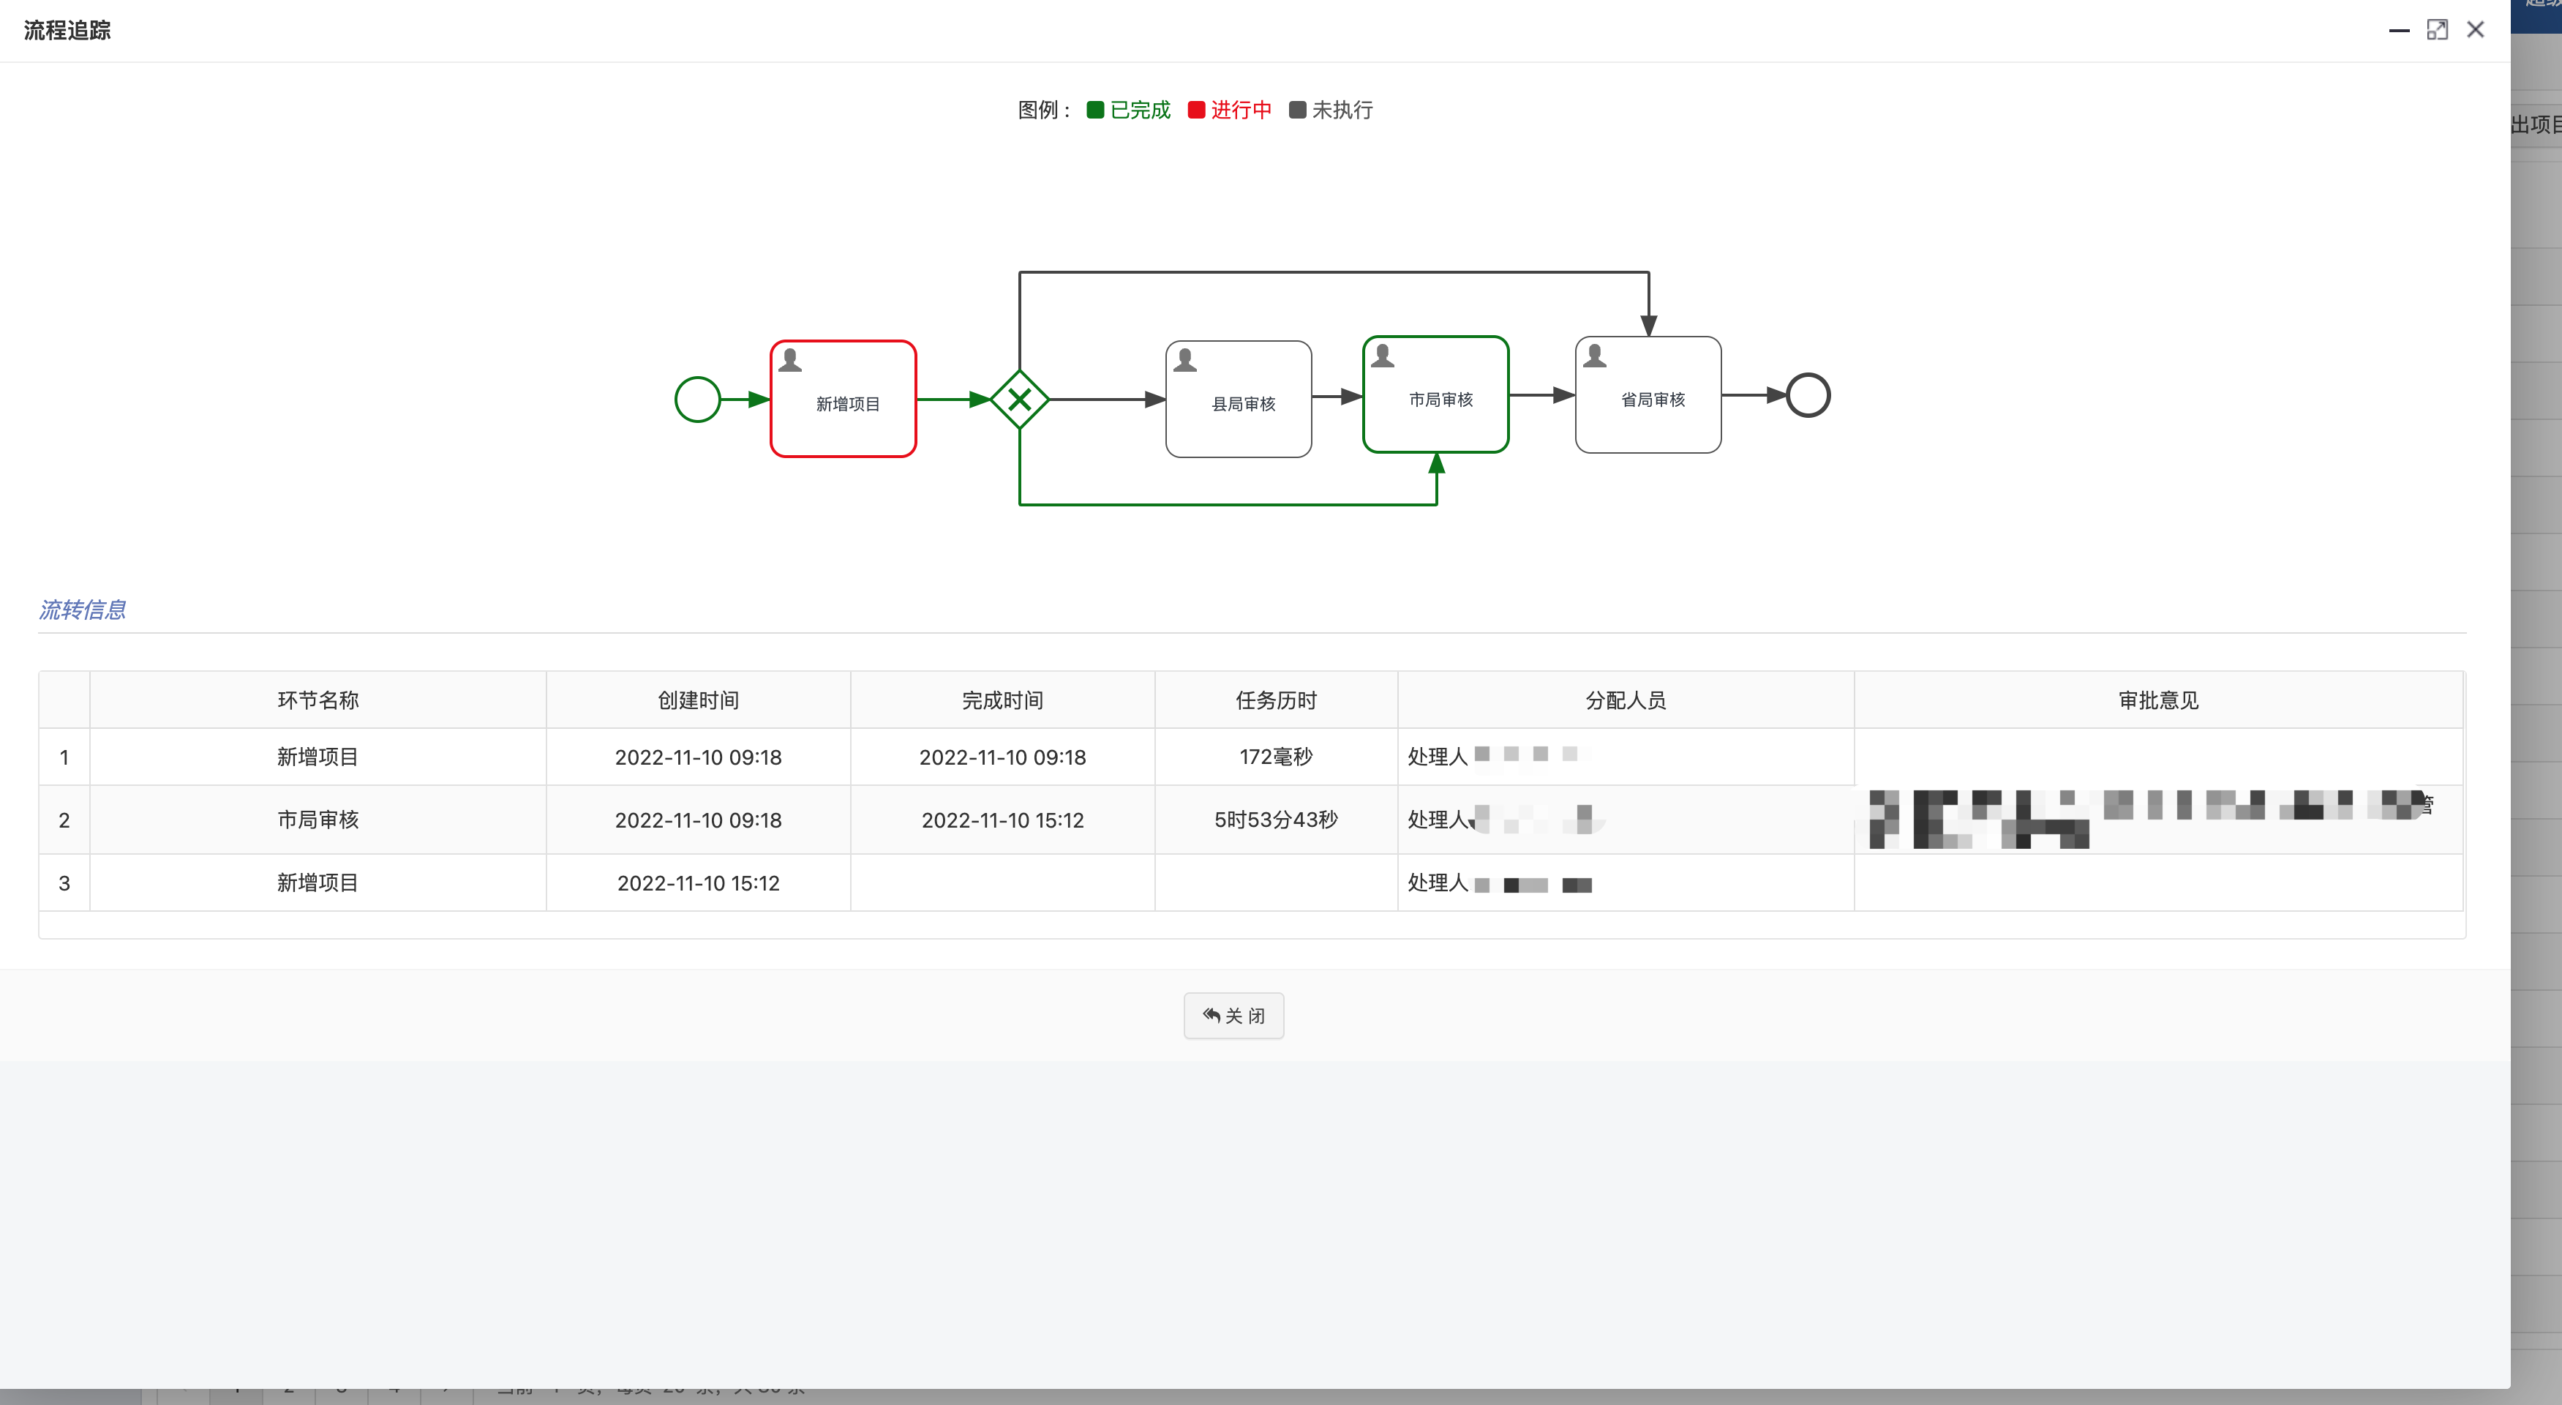This screenshot has height=1405, width=2562.
Task: Click the 关闭 button
Action: [1233, 1015]
